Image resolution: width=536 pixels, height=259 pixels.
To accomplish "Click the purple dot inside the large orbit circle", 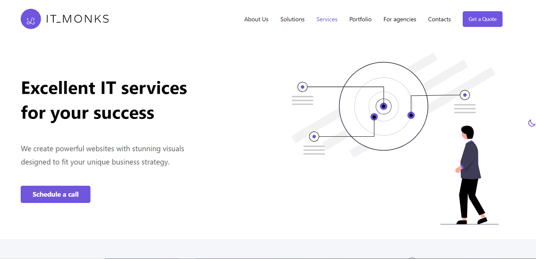I will coord(374,117).
